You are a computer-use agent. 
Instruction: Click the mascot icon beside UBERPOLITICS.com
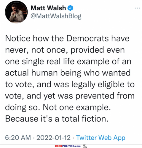[x=85, y=146]
